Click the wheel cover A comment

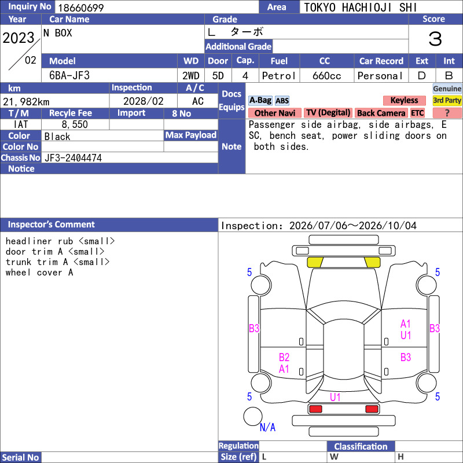[39, 272]
